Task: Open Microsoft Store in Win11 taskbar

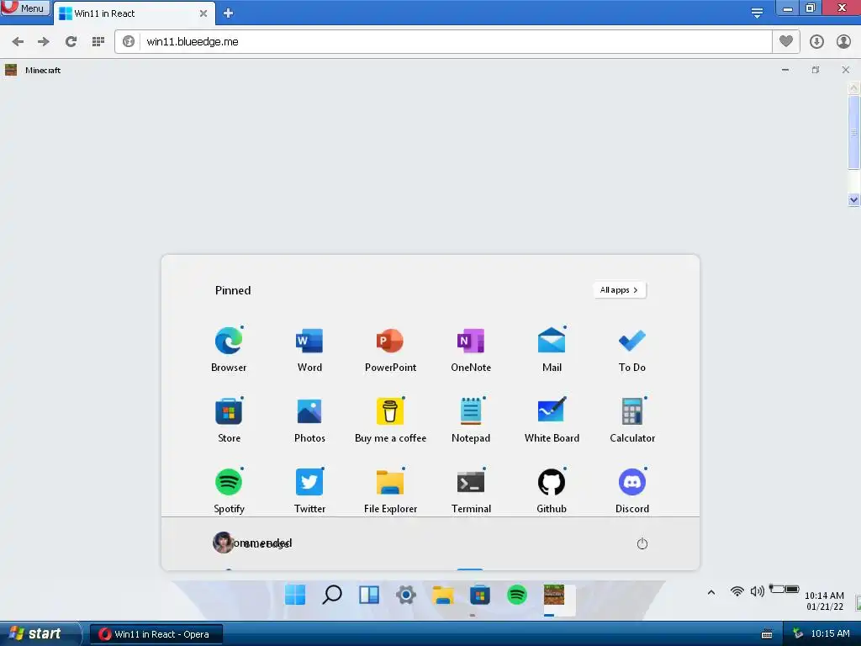Action: coord(480,595)
